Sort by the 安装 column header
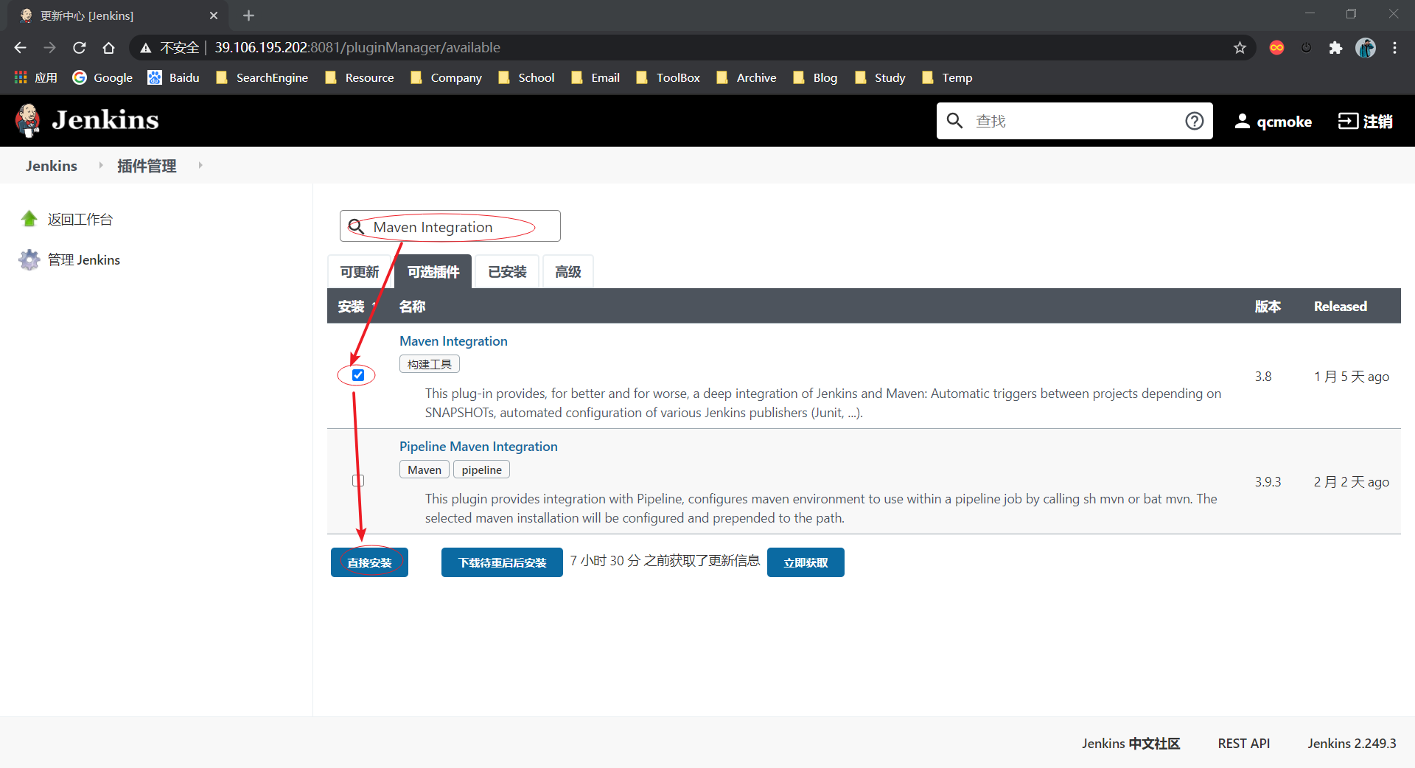1415x768 pixels. pos(351,307)
